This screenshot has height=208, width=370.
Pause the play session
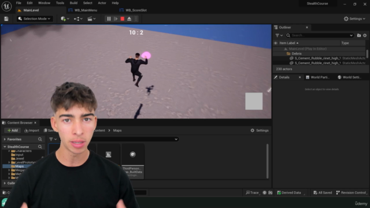click(109, 18)
